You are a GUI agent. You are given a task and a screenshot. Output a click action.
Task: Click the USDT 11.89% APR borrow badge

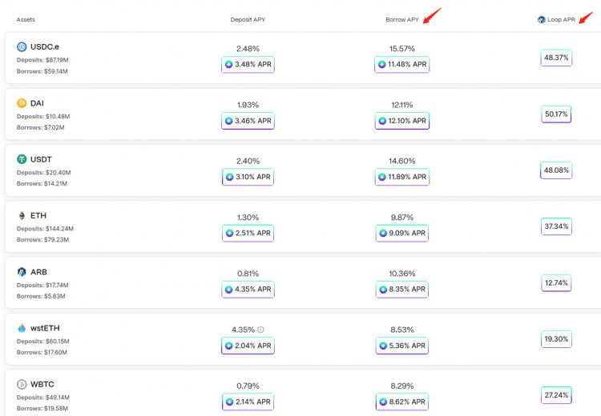[x=402, y=177]
